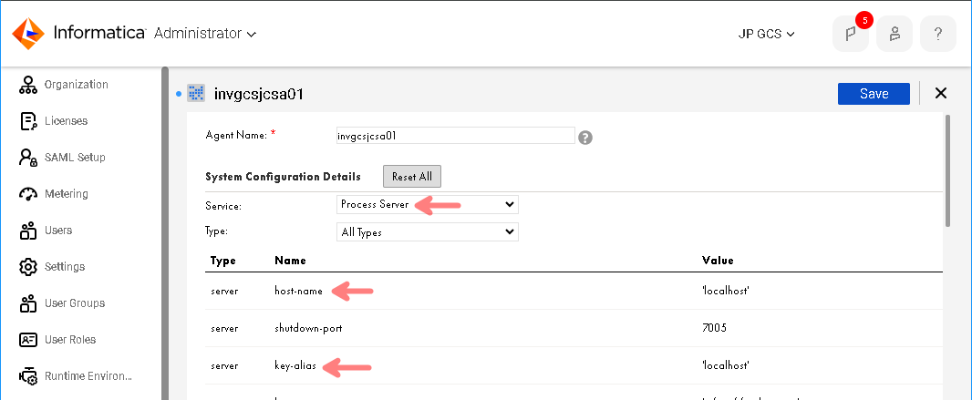Click the agent panel vertical scrollbar

(947, 170)
